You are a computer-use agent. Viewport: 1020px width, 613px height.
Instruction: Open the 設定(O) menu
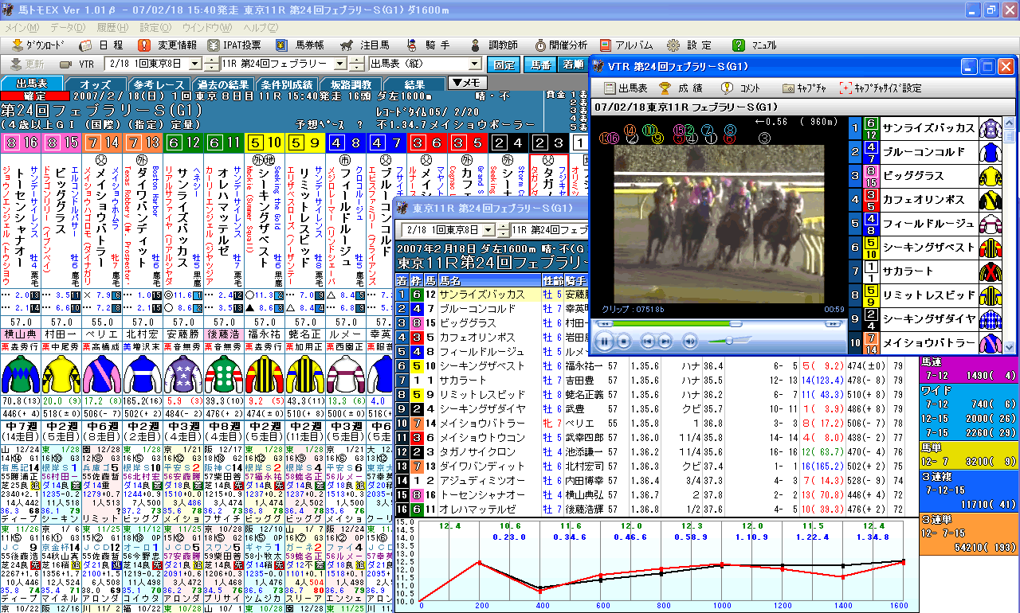tap(154, 27)
